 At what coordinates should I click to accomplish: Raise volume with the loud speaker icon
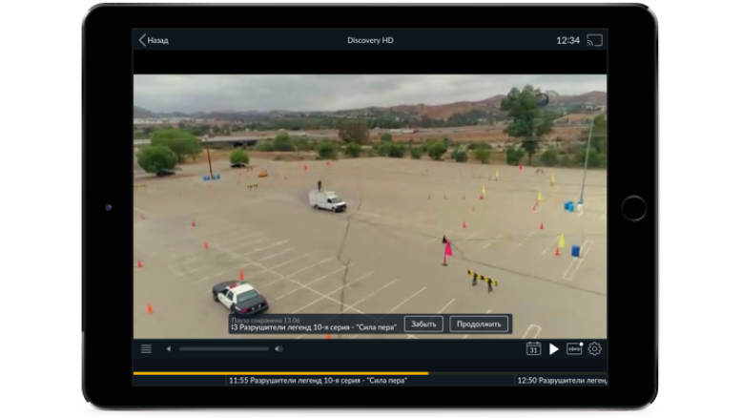[x=278, y=349]
